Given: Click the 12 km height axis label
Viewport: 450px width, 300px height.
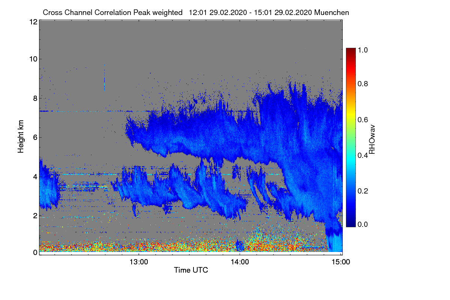Looking at the screenshot, I should pyautogui.click(x=33, y=22).
